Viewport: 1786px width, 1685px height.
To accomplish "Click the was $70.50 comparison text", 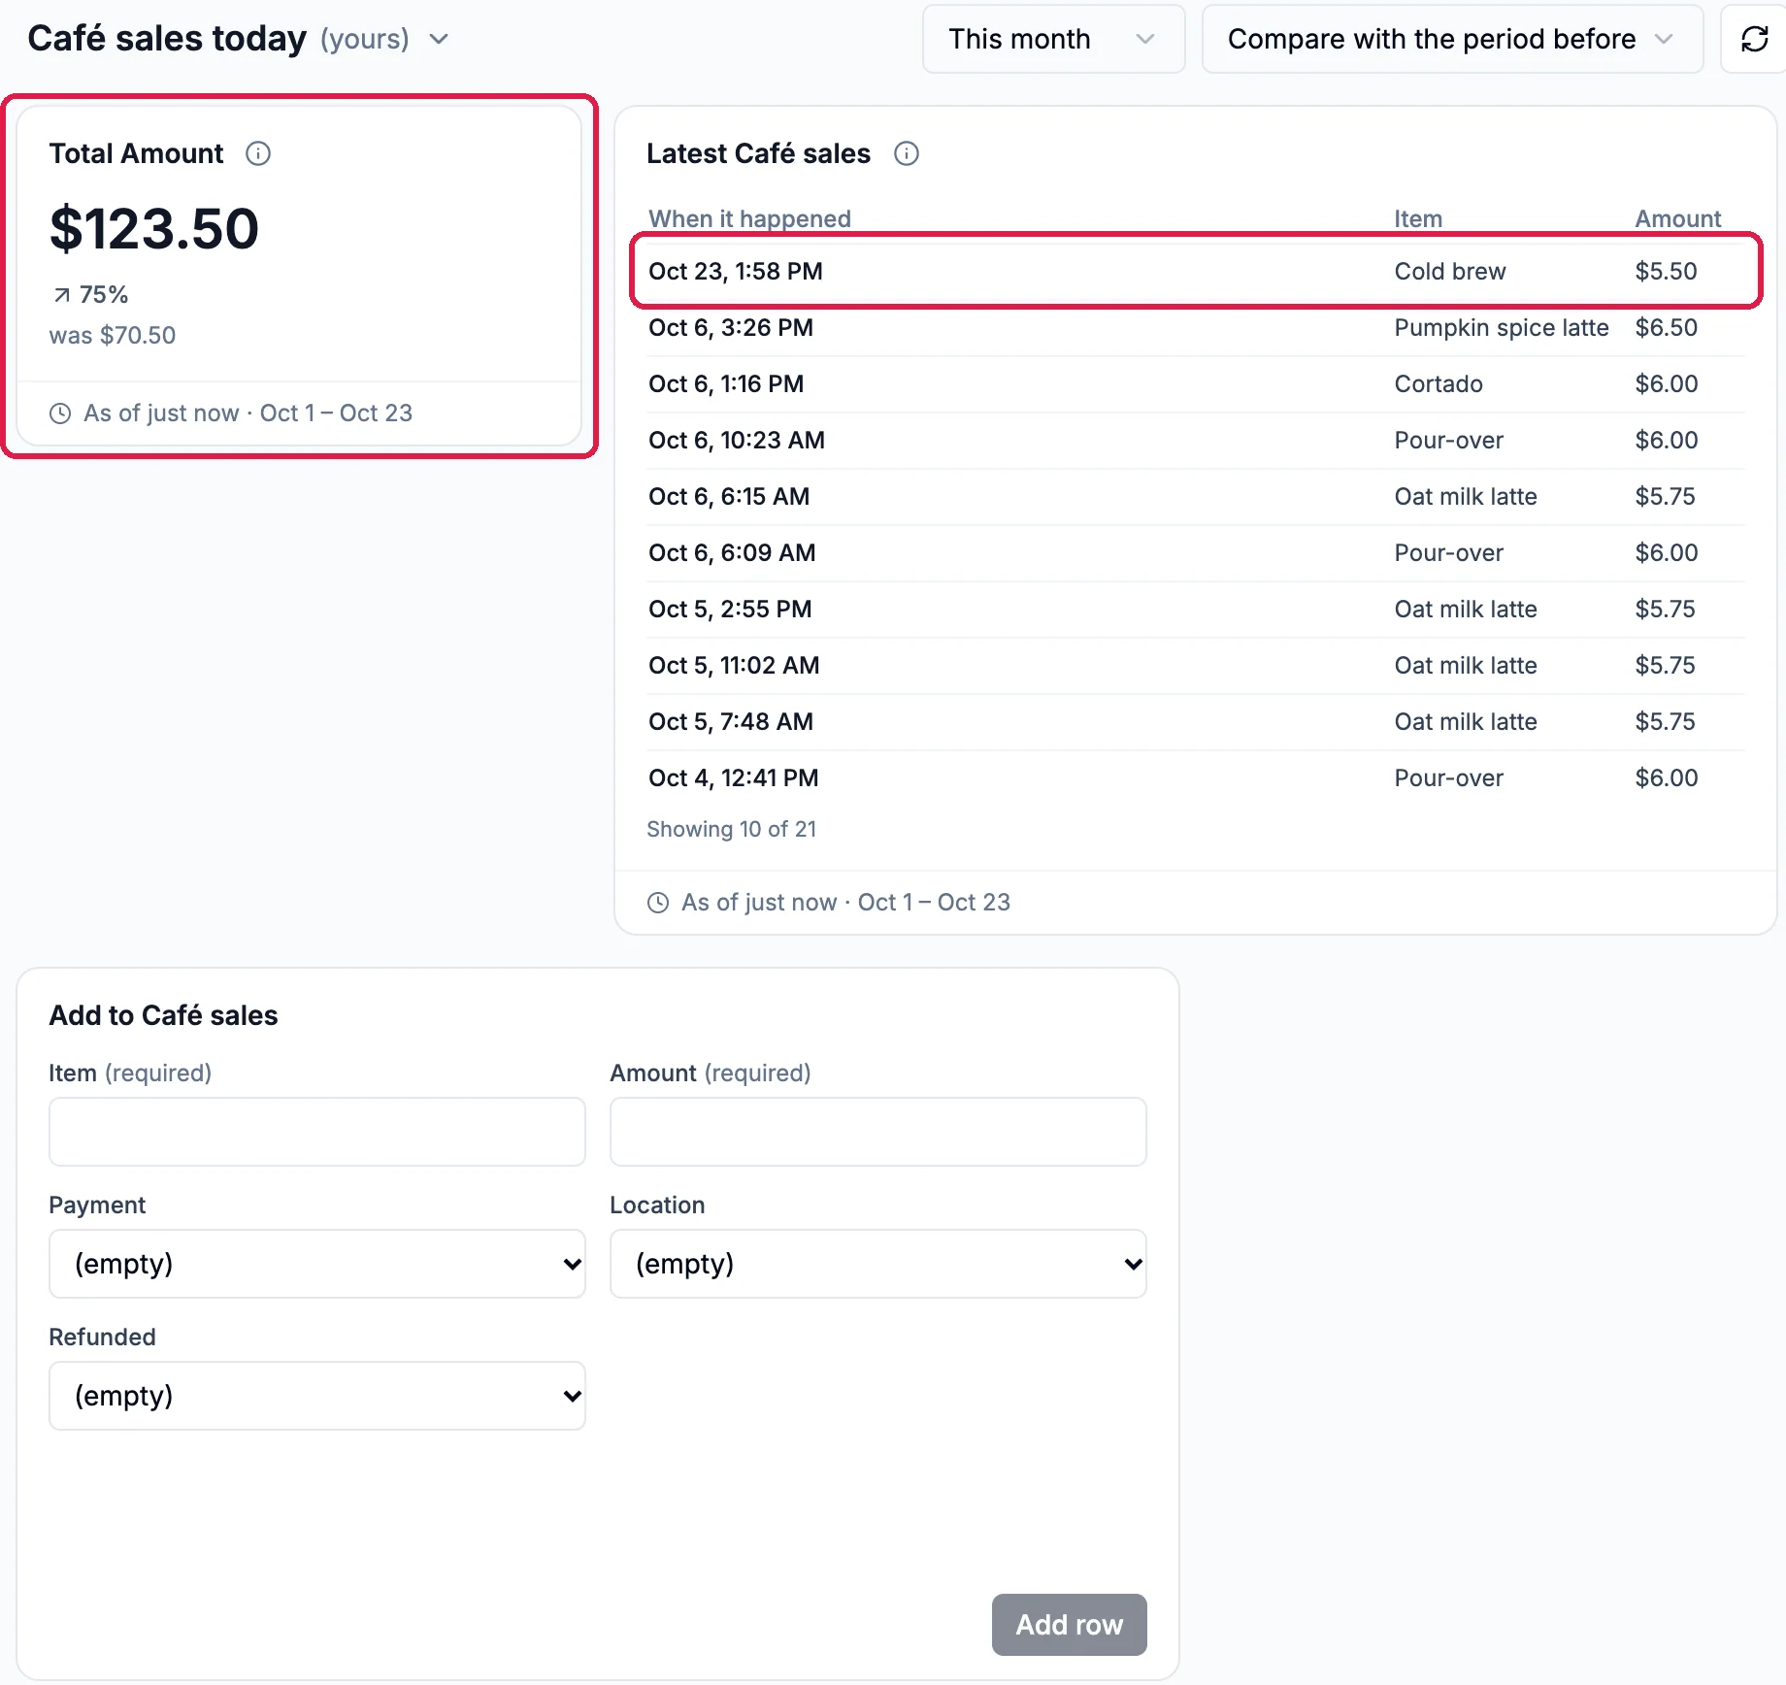I will [x=113, y=336].
